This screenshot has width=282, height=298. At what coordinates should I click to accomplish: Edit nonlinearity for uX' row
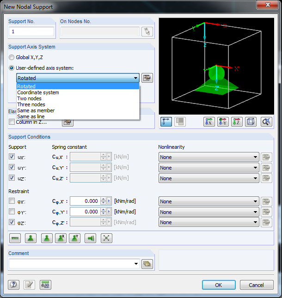tap(266, 157)
